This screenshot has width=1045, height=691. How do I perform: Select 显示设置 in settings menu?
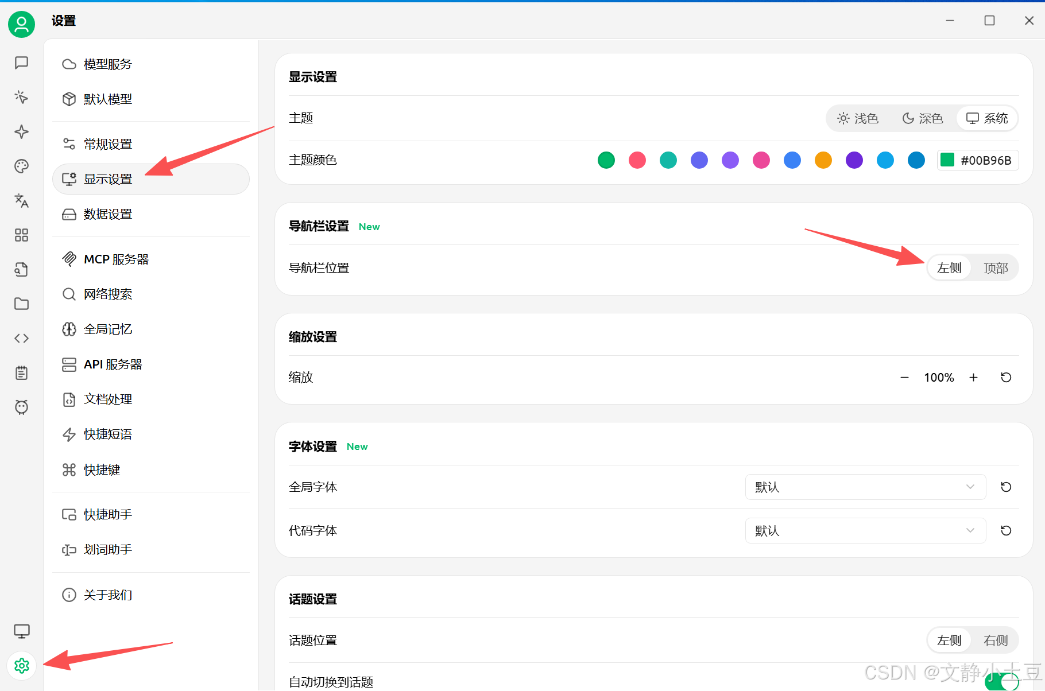coord(151,179)
